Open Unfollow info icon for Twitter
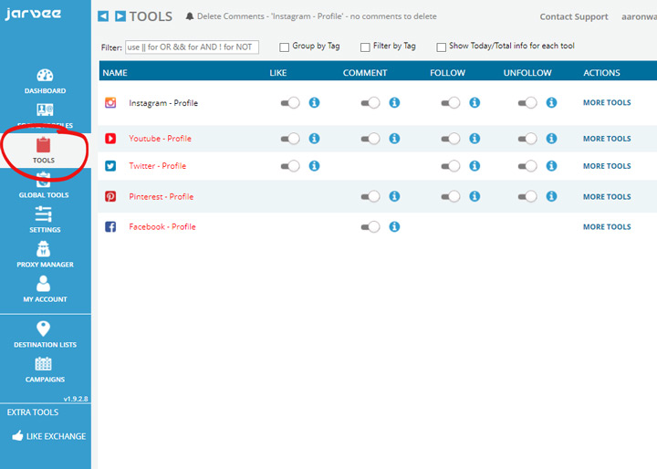 tap(551, 166)
